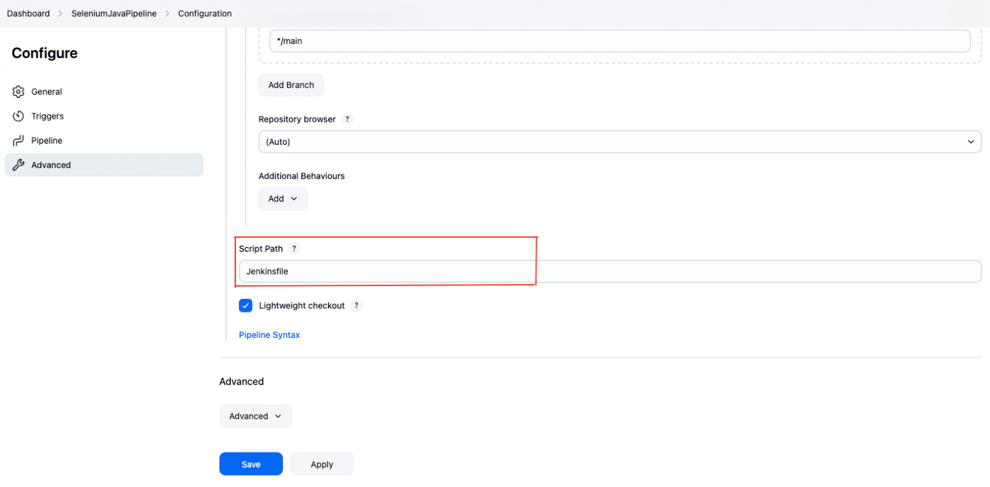
Task: Open SeleniumJavaPipeline breadcrumb link
Action: [x=114, y=13]
